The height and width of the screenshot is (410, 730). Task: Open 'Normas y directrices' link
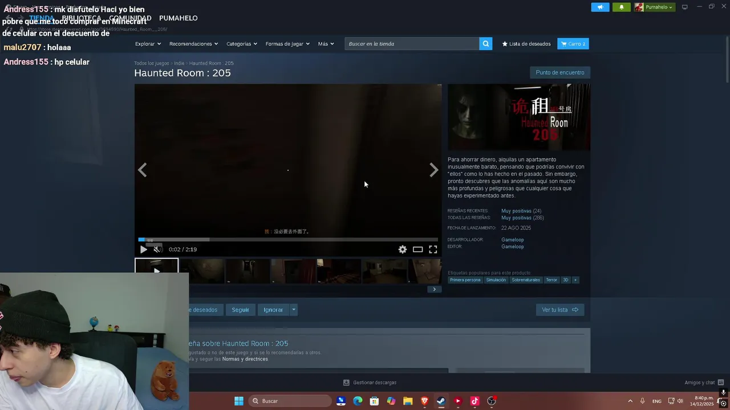coord(245,359)
